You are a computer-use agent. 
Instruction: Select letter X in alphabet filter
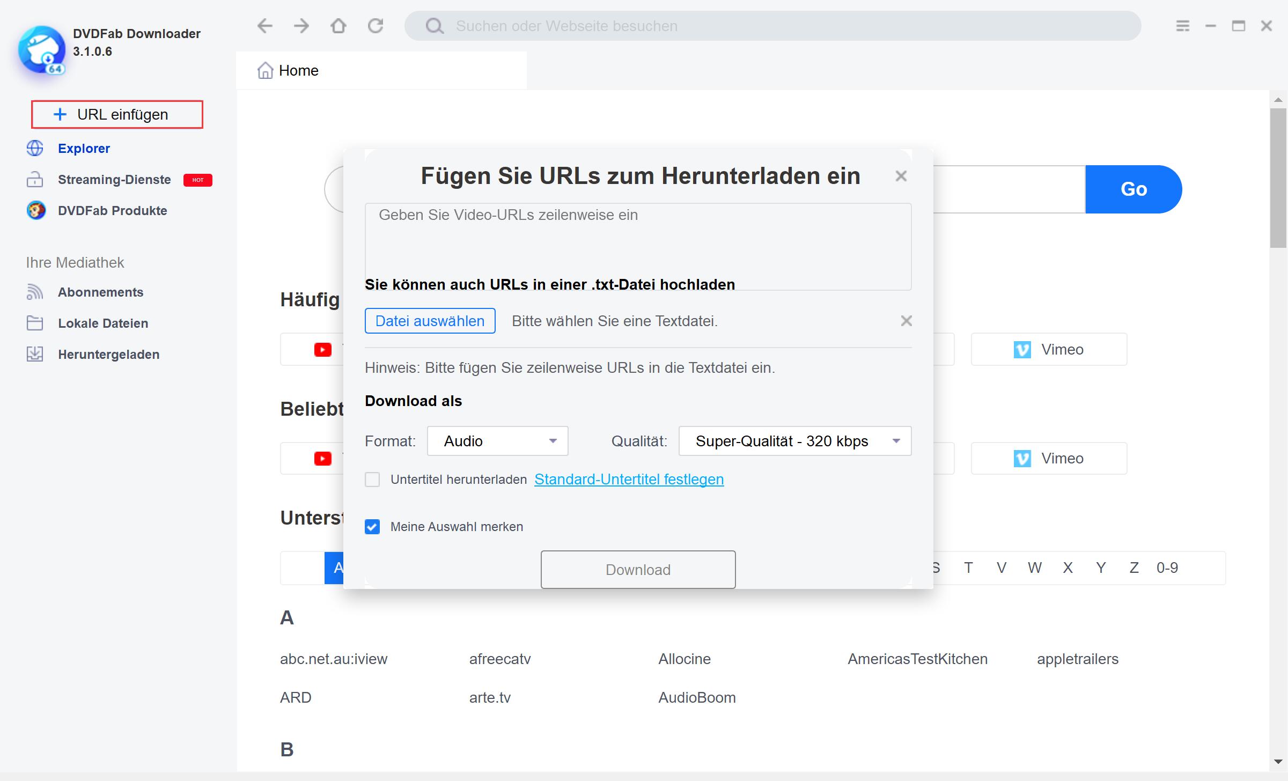1068,568
